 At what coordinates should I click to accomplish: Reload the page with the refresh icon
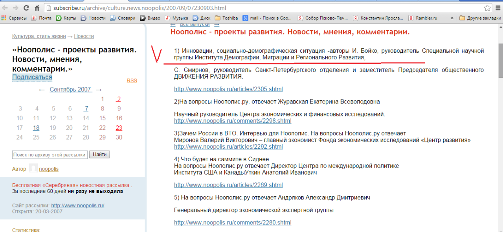point(26,8)
